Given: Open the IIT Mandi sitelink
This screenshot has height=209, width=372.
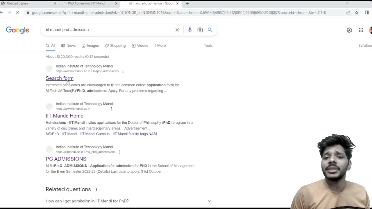Looking at the screenshot, I should point(69,134).
